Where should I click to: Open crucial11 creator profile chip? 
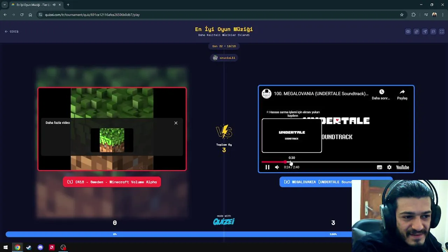[224, 58]
